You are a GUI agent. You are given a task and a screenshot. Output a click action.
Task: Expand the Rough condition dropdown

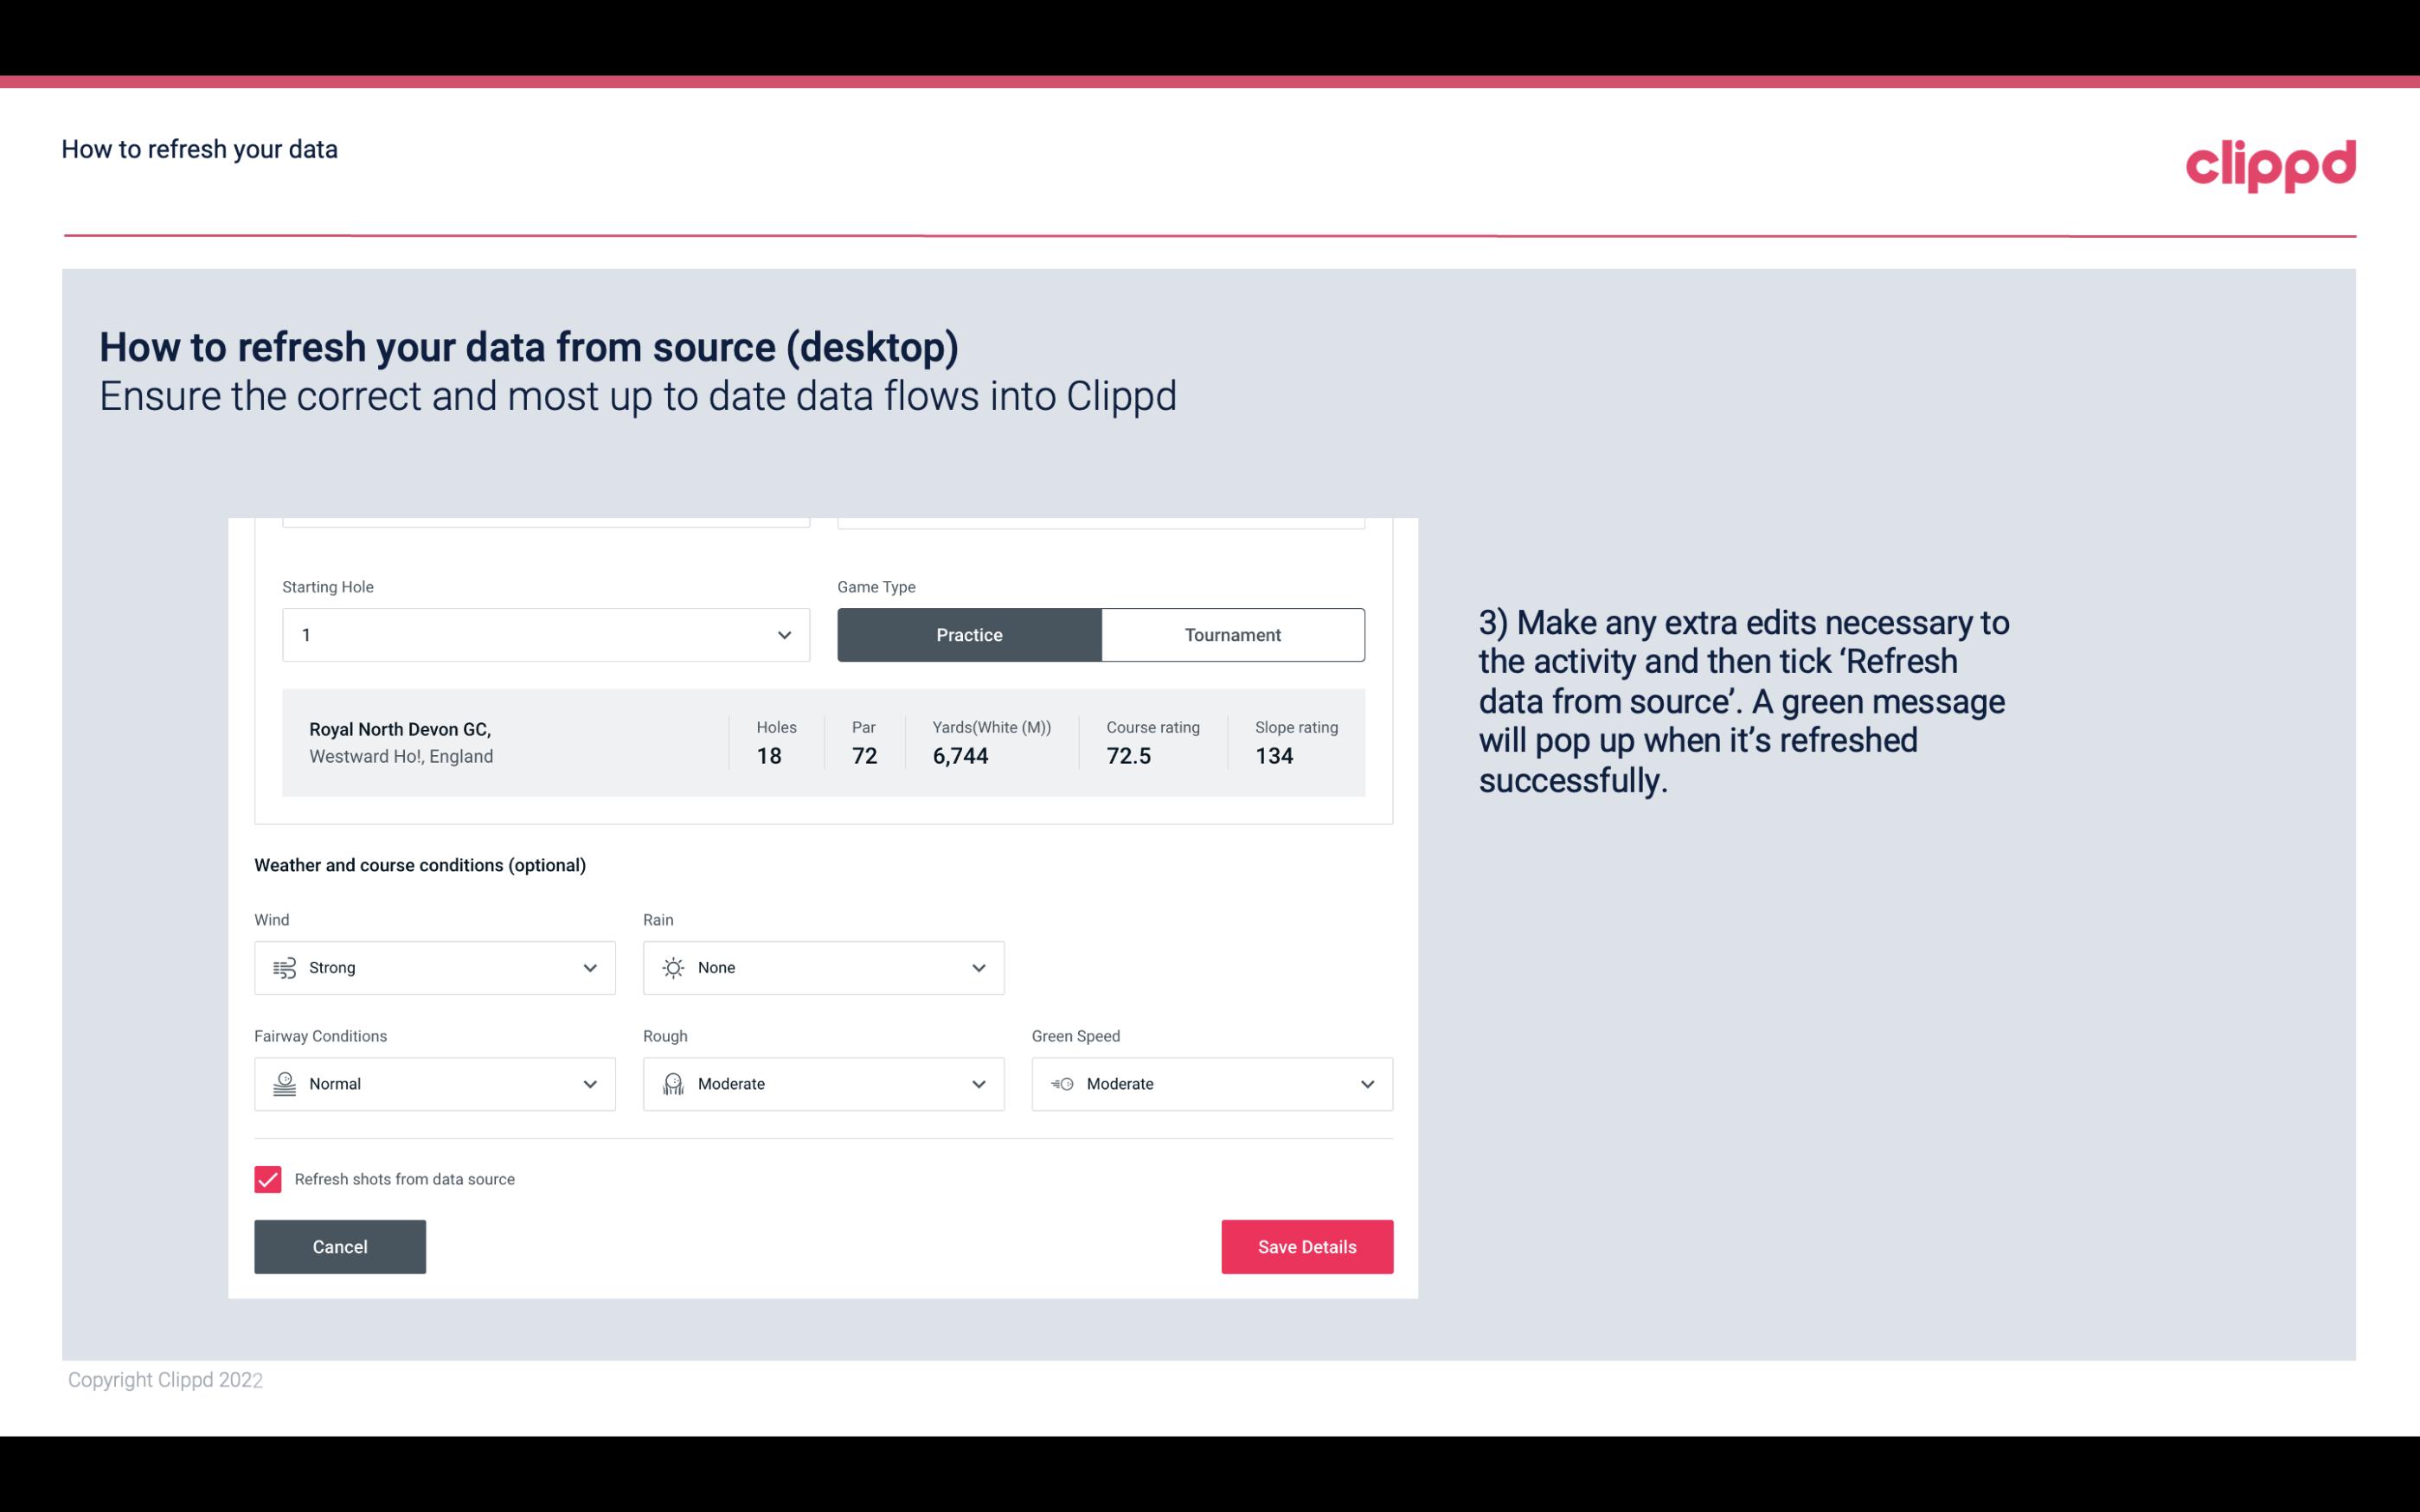[978, 1084]
